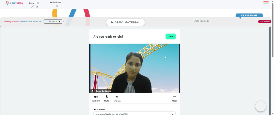
Task: Open the CURRICULUM tab
Action: 201,21
